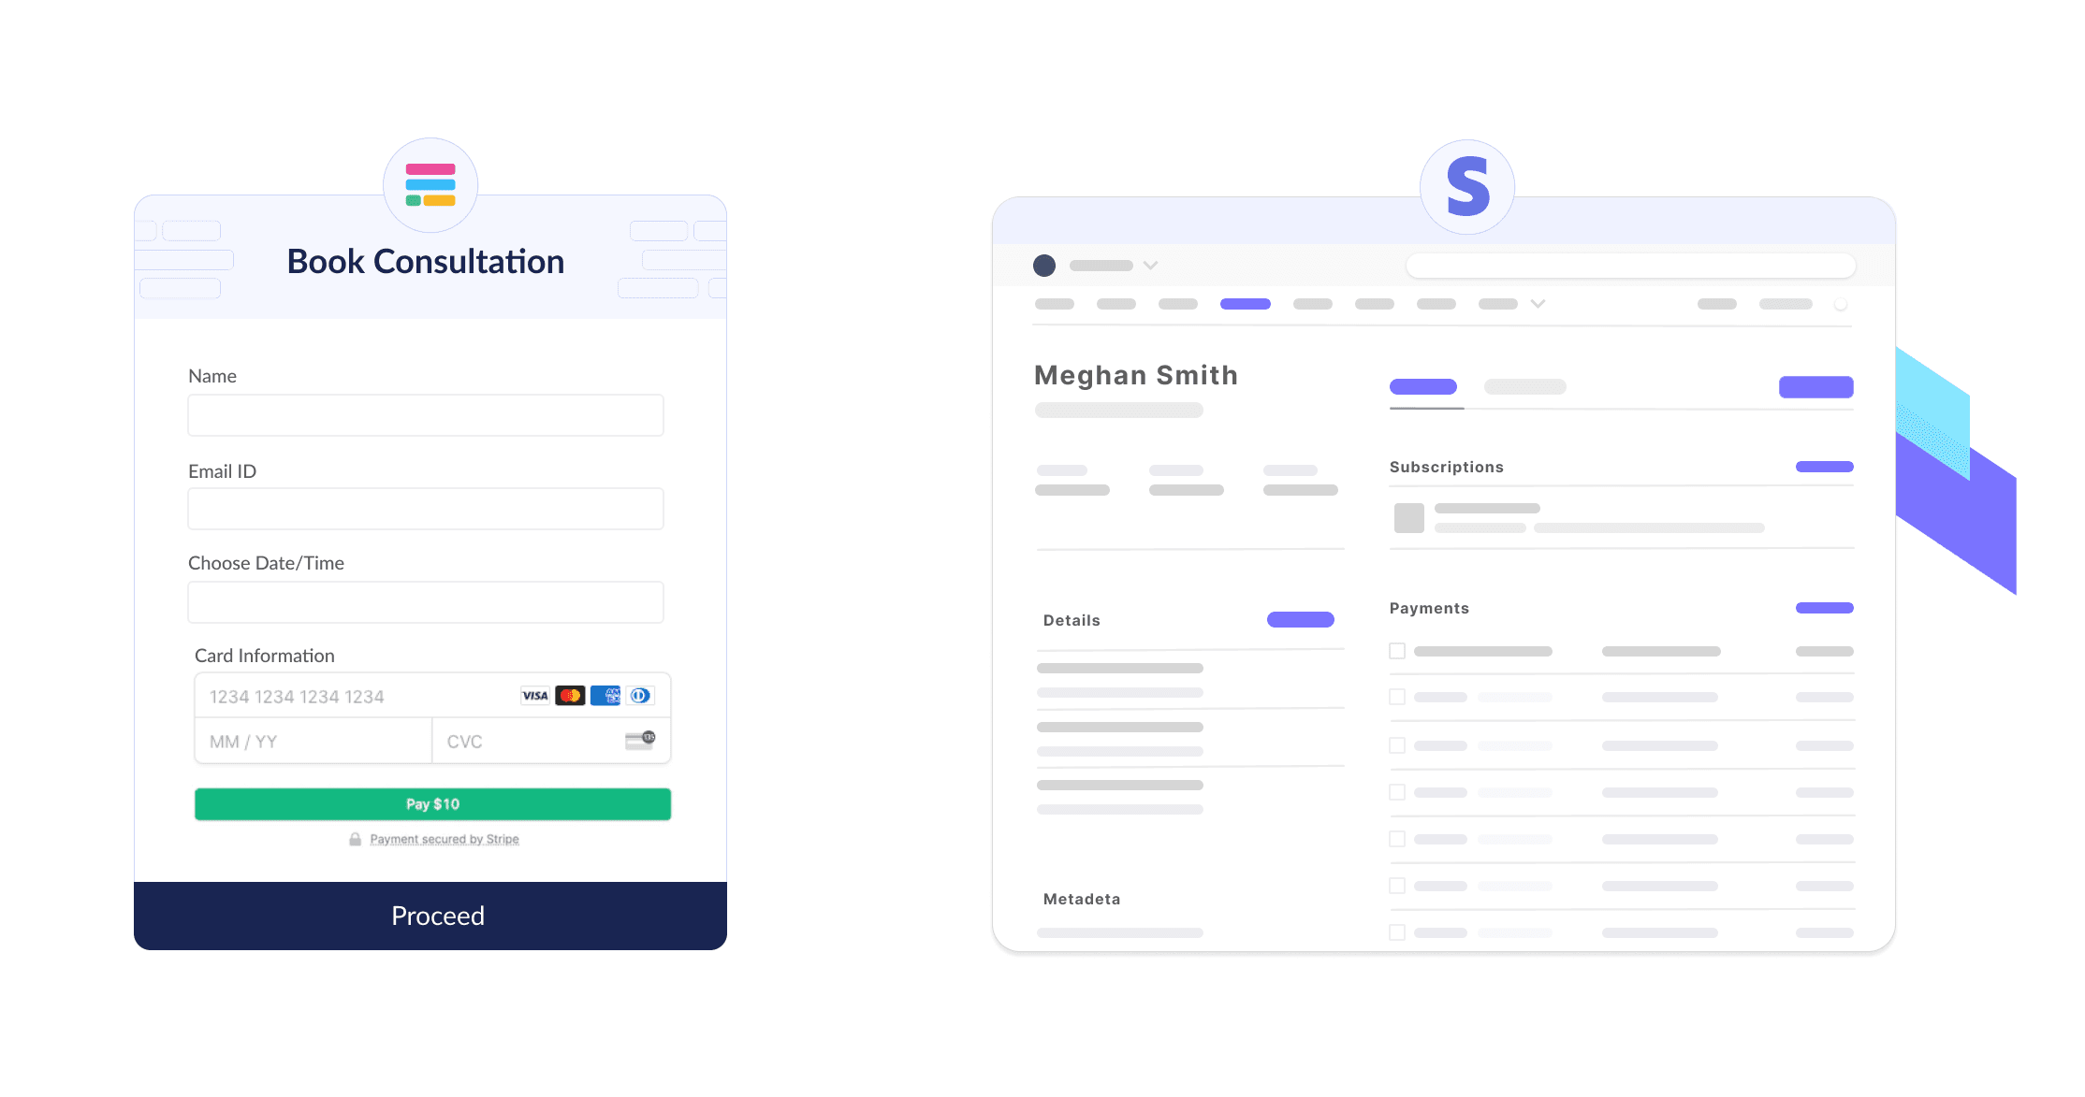Enable the third checkbox in Payments list
The image size is (2085, 1097).
1397,745
